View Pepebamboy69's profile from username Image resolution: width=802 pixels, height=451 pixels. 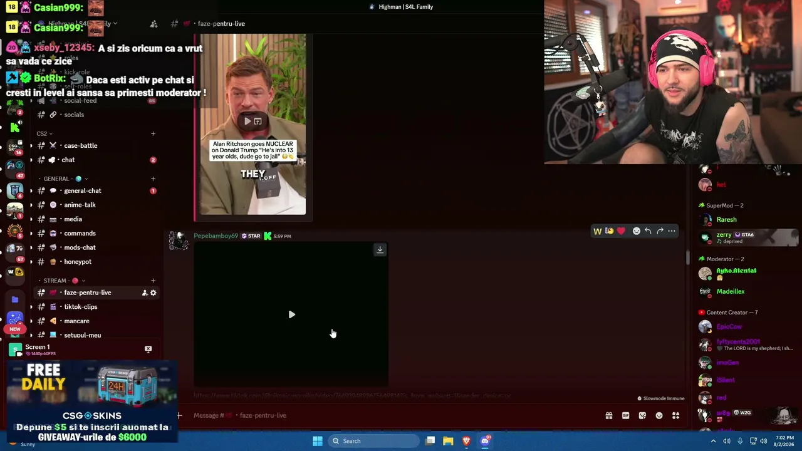[216, 236]
